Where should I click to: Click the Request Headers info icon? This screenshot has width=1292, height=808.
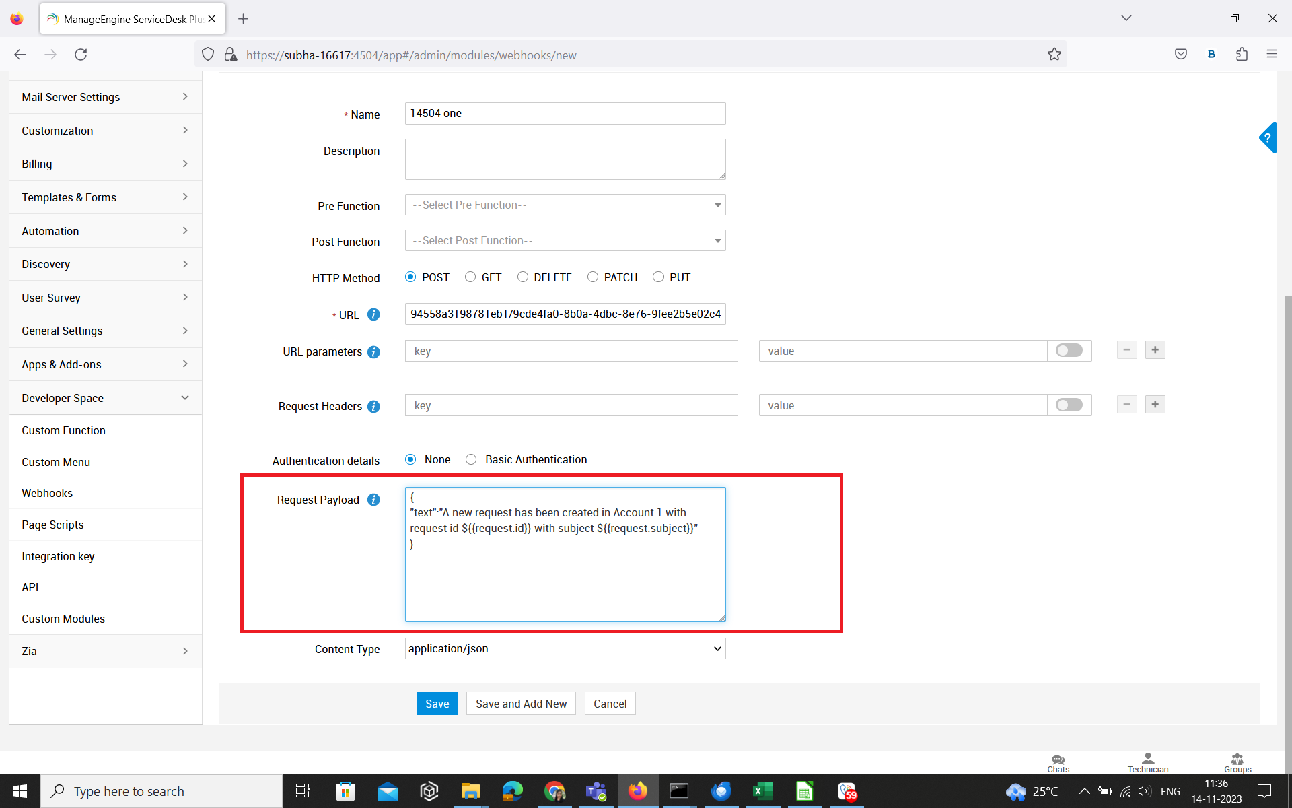[x=374, y=406]
